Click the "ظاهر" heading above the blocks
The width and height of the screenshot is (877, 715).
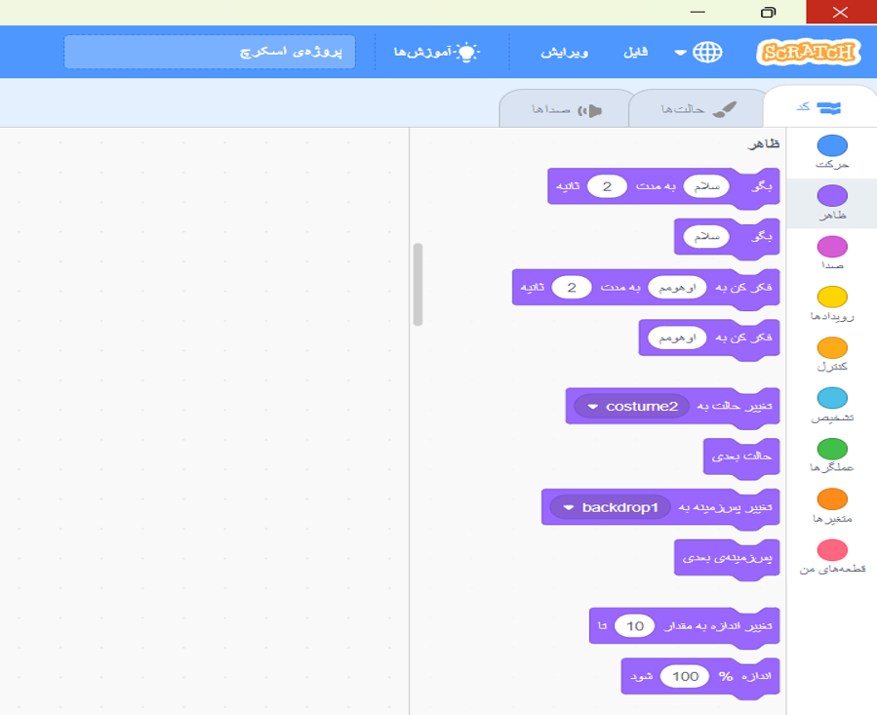tap(764, 145)
